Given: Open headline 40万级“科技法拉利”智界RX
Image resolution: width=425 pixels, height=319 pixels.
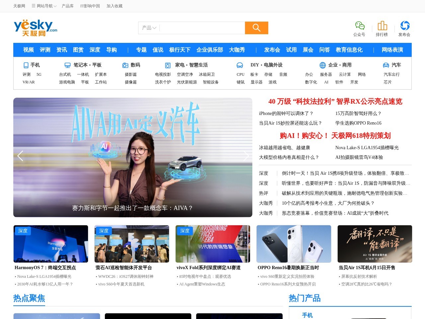Looking at the screenshot, I should [335, 101].
